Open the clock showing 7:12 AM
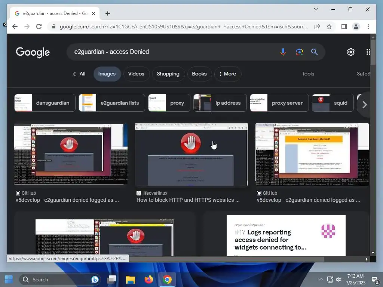Screen dimensions: 383x287 click(355, 280)
